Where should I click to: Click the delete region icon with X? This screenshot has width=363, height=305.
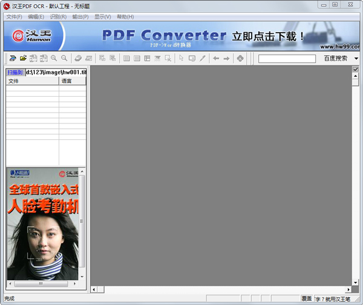point(168,58)
